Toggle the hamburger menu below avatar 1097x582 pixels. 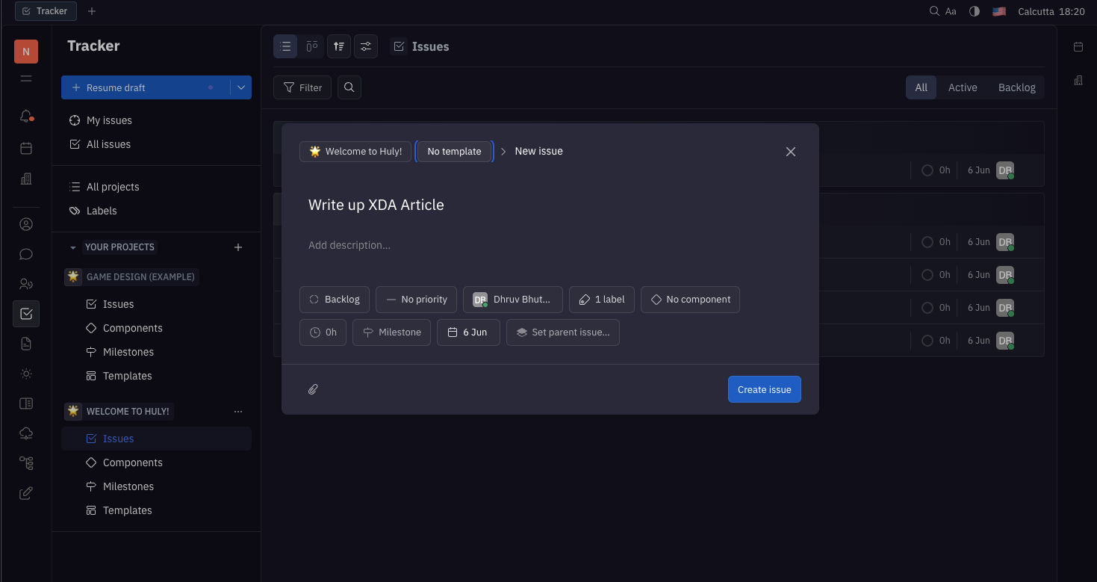click(x=26, y=78)
